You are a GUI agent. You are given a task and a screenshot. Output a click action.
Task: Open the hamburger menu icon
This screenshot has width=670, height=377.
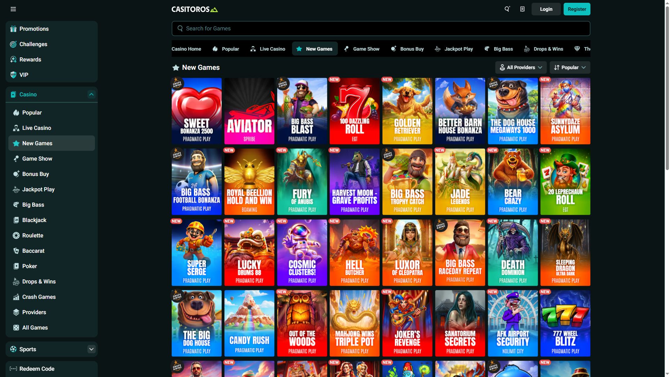pos(13,9)
